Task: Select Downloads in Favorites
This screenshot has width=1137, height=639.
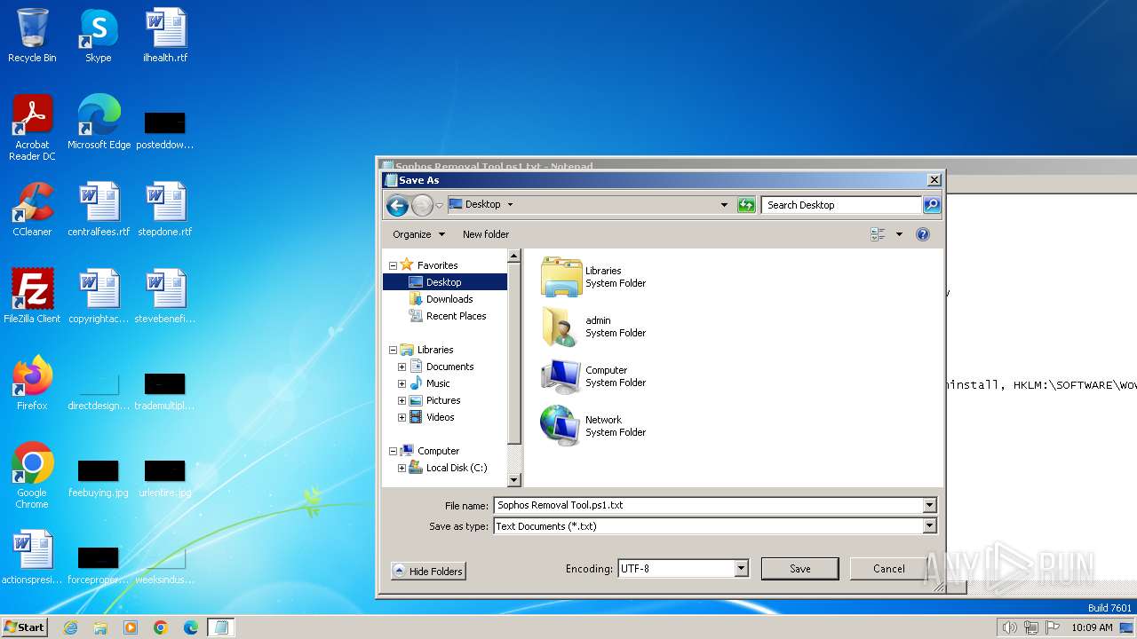Action: 449,299
